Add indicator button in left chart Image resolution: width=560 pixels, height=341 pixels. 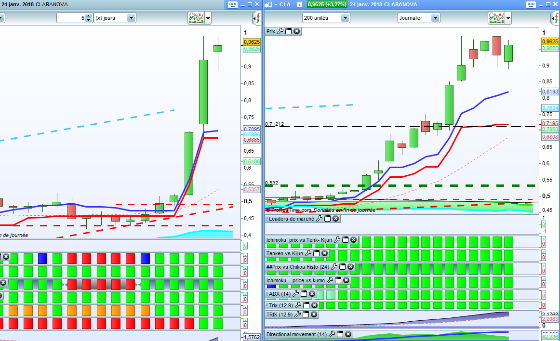tap(196, 18)
